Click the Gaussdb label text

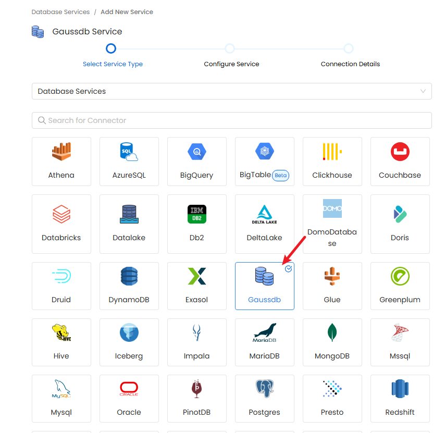point(264,300)
